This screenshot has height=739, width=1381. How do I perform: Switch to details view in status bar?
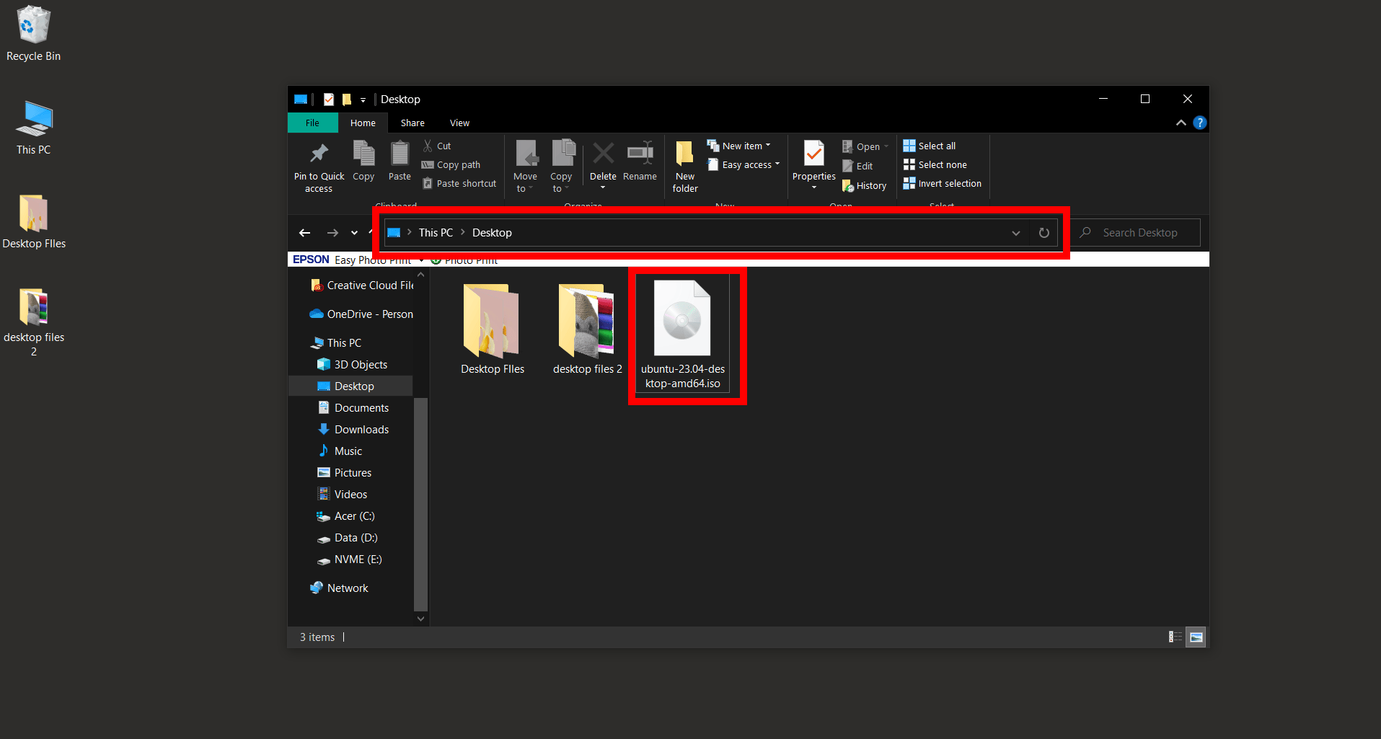(x=1174, y=637)
